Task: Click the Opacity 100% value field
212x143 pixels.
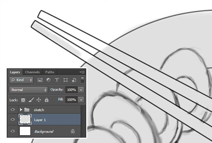Action: pos(71,90)
